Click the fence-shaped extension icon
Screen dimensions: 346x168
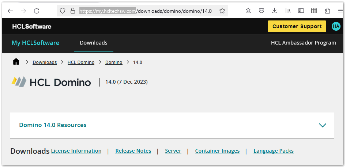[314, 11]
